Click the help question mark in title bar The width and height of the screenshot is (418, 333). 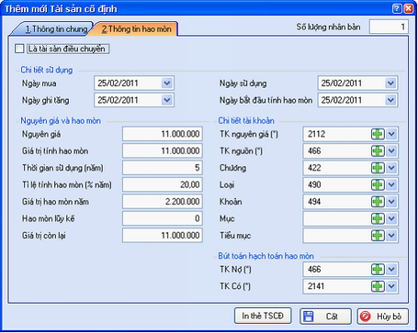coord(397,8)
